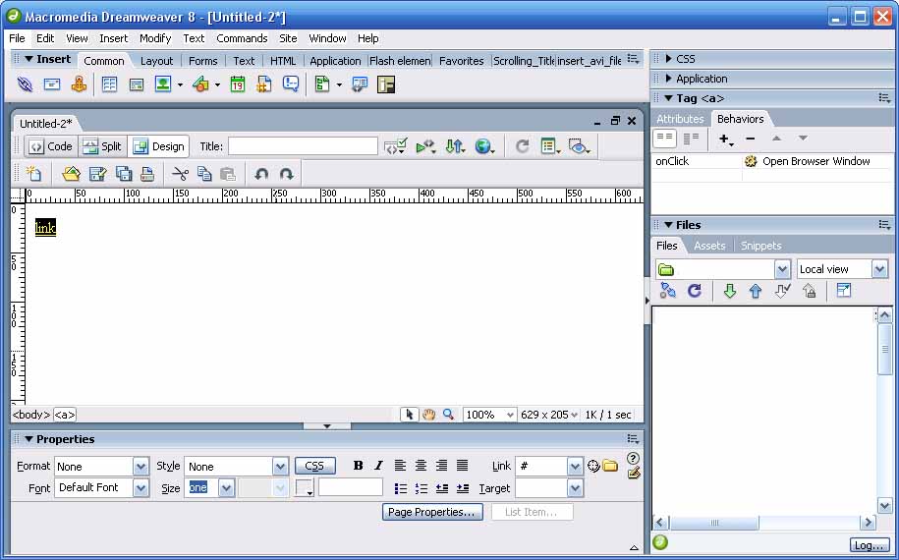This screenshot has width=899, height=560.
Task: Click the Log button in Files panel
Action: 869,545
